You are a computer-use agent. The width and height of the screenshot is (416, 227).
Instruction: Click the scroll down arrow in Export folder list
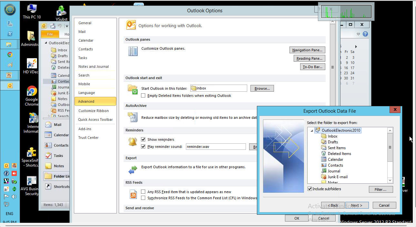(390, 181)
